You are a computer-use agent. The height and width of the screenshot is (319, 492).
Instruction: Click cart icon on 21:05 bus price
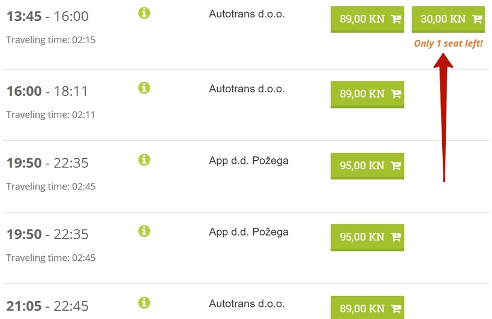tap(396, 309)
